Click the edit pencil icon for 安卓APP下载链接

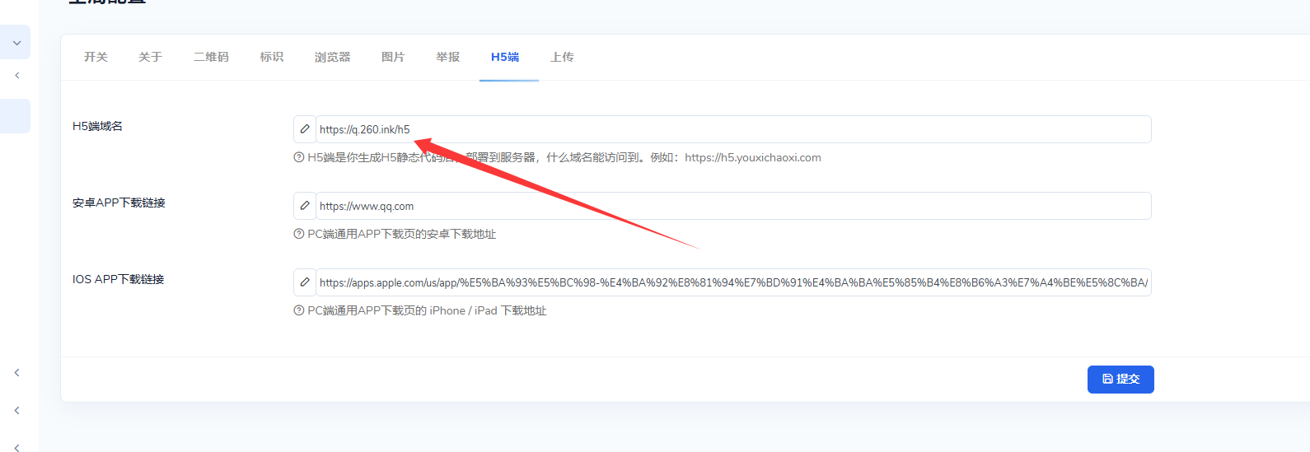[305, 206]
